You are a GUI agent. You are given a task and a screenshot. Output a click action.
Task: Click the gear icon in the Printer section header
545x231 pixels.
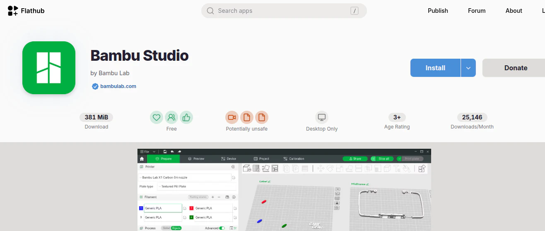pos(233,167)
